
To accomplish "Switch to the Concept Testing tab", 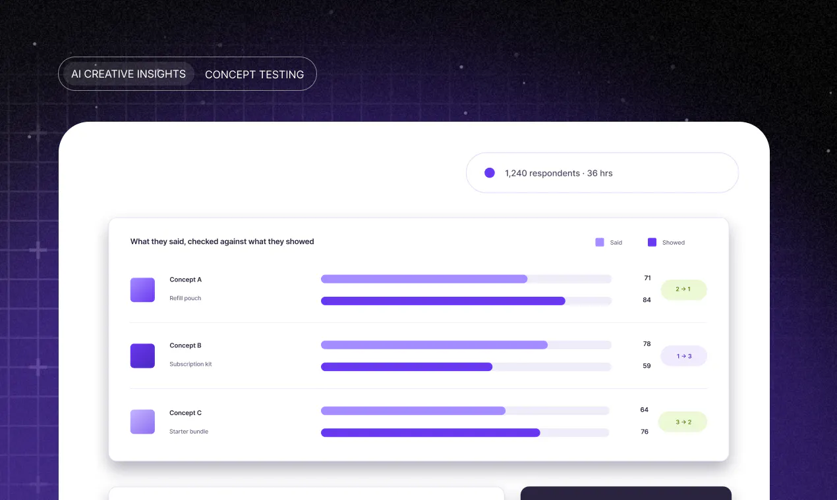I will click(x=254, y=74).
